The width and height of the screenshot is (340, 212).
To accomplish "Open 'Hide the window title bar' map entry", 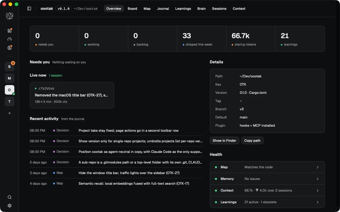I will (x=116, y=173).
